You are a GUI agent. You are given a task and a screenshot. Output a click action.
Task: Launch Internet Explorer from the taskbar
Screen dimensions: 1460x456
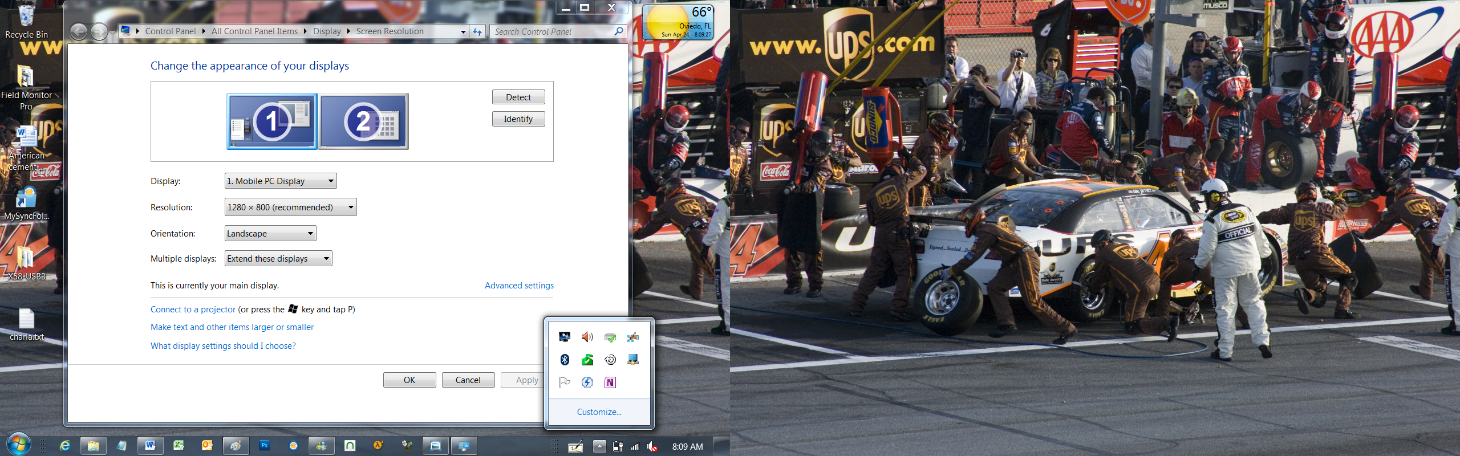tap(65, 446)
